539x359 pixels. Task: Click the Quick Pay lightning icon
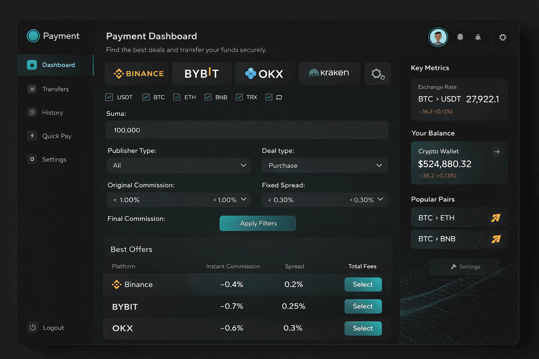pos(32,136)
